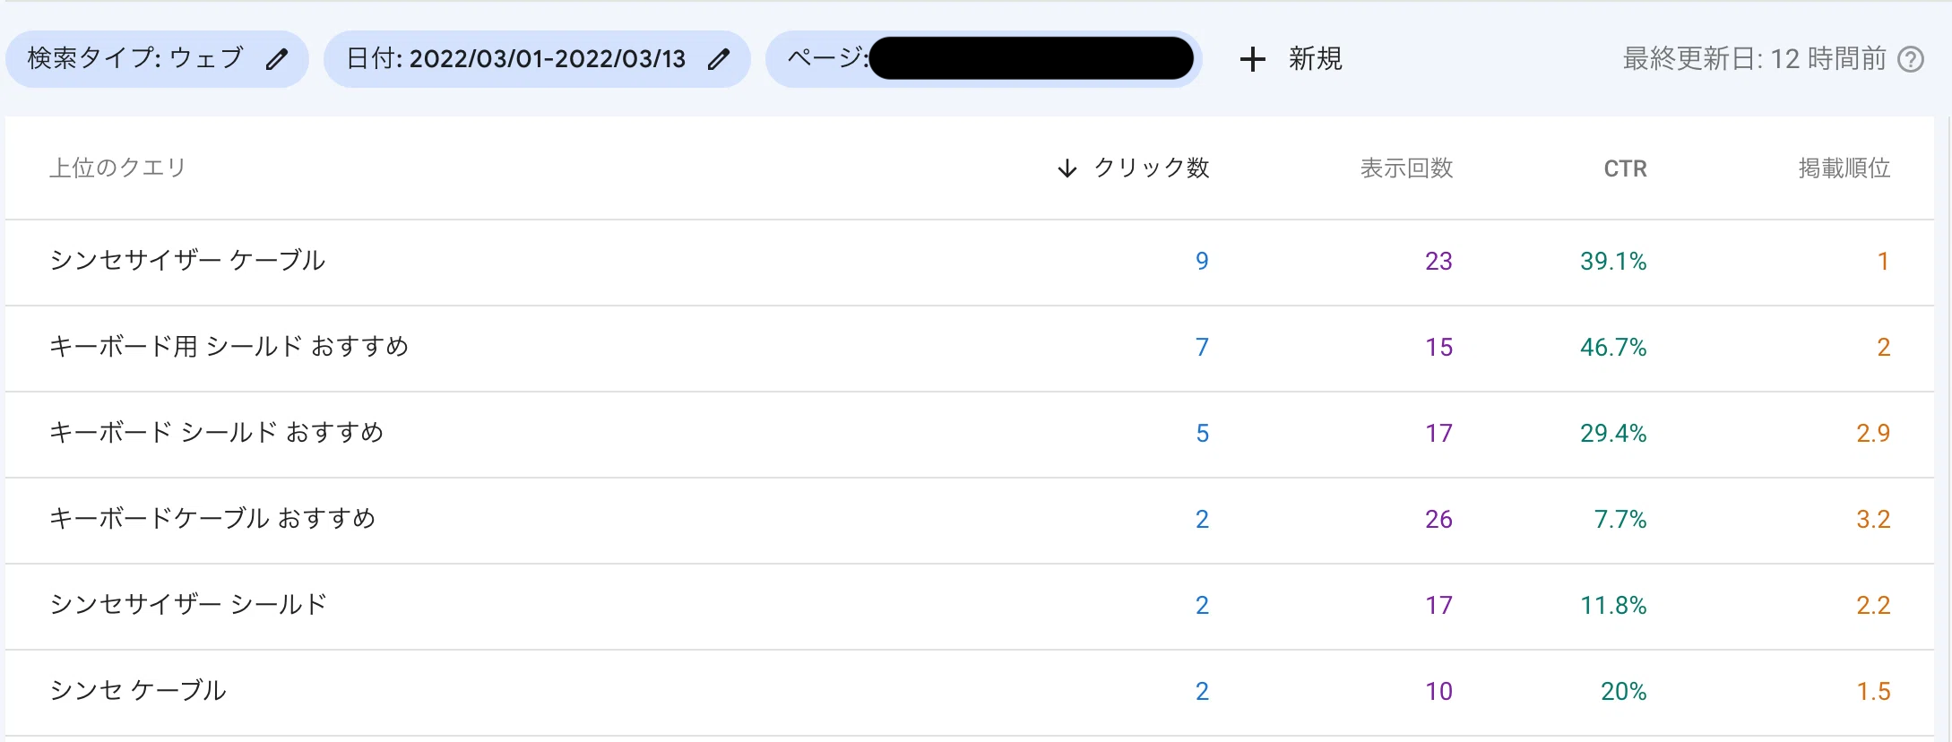Open the シンセサイザー シールド query row
Screen dimensions: 1952x742
pyautogui.click(x=970, y=606)
